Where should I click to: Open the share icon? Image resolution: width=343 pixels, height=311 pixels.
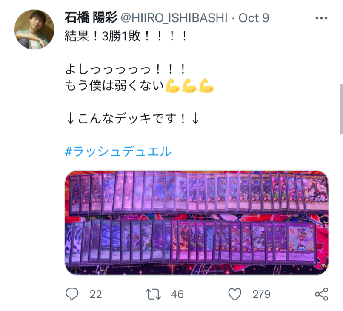pyautogui.click(x=322, y=294)
